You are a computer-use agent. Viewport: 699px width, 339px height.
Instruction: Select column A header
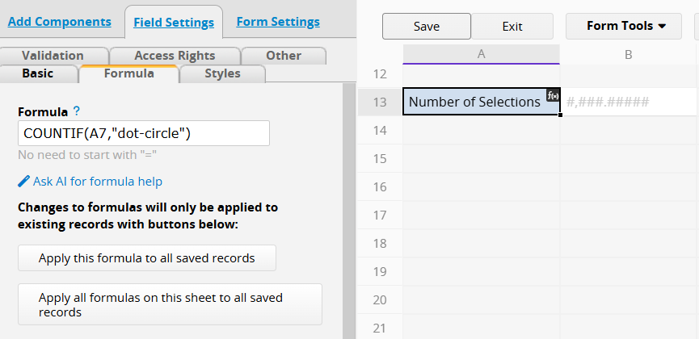(481, 54)
